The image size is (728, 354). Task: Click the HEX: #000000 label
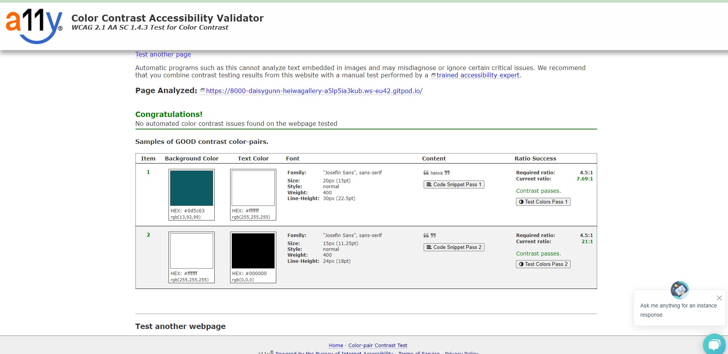(x=249, y=274)
